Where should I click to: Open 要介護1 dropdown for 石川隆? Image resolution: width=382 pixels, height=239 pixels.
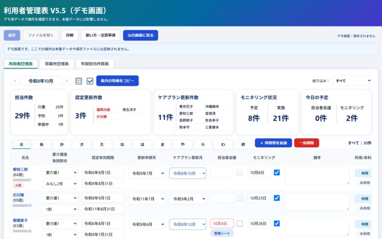[x=60, y=198]
